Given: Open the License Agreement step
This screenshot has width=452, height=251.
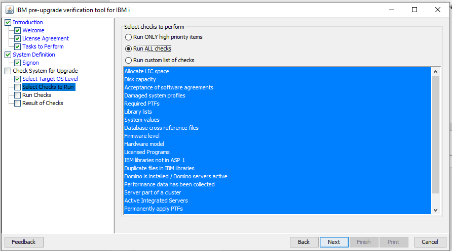Looking at the screenshot, I should pos(45,38).
